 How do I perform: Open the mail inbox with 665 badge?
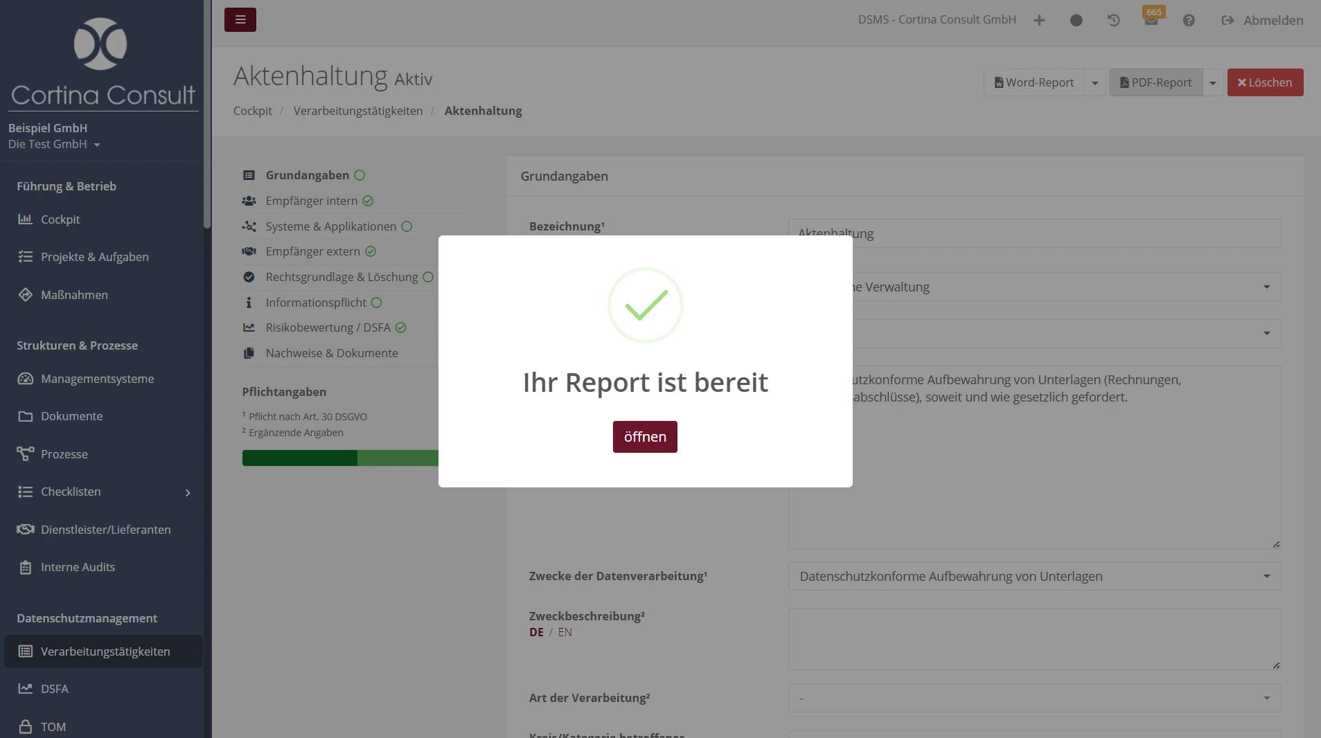pos(1151,21)
